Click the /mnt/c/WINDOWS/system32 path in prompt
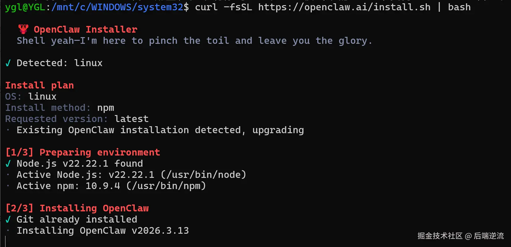The width and height of the screenshot is (511, 247). [117, 7]
